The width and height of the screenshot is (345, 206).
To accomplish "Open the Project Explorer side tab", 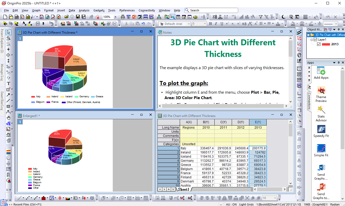I will point(2,41).
